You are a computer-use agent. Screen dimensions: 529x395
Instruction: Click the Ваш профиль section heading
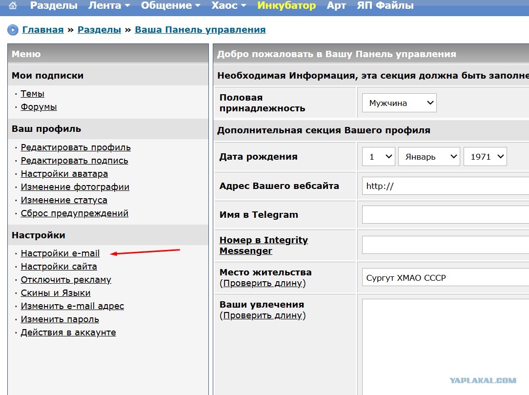[46, 128]
